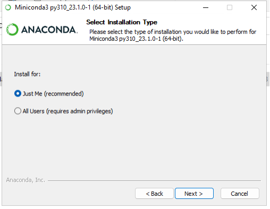Click the 'Please select the type of installation' description
Image resolution: width=270 pixels, height=209 pixels.
[173, 32]
